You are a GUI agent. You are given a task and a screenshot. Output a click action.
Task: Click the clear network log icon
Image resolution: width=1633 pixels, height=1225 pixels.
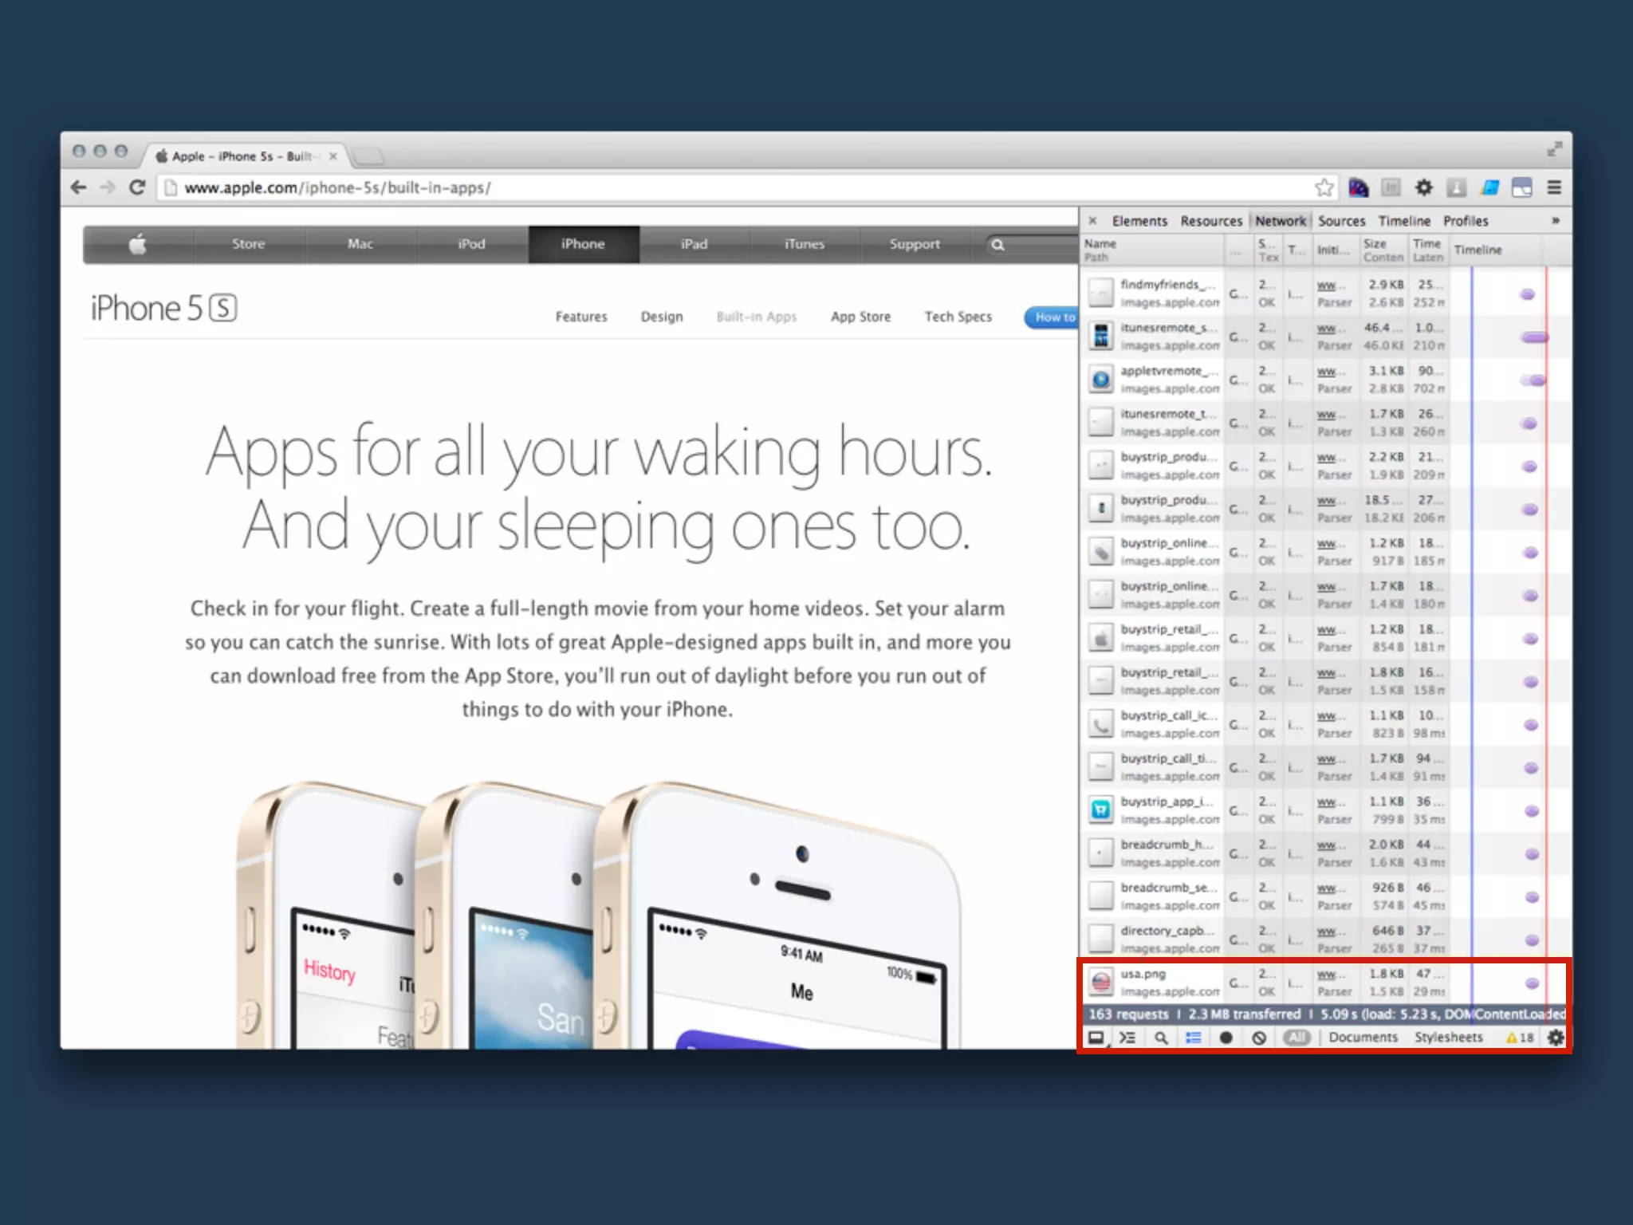click(1259, 1038)
